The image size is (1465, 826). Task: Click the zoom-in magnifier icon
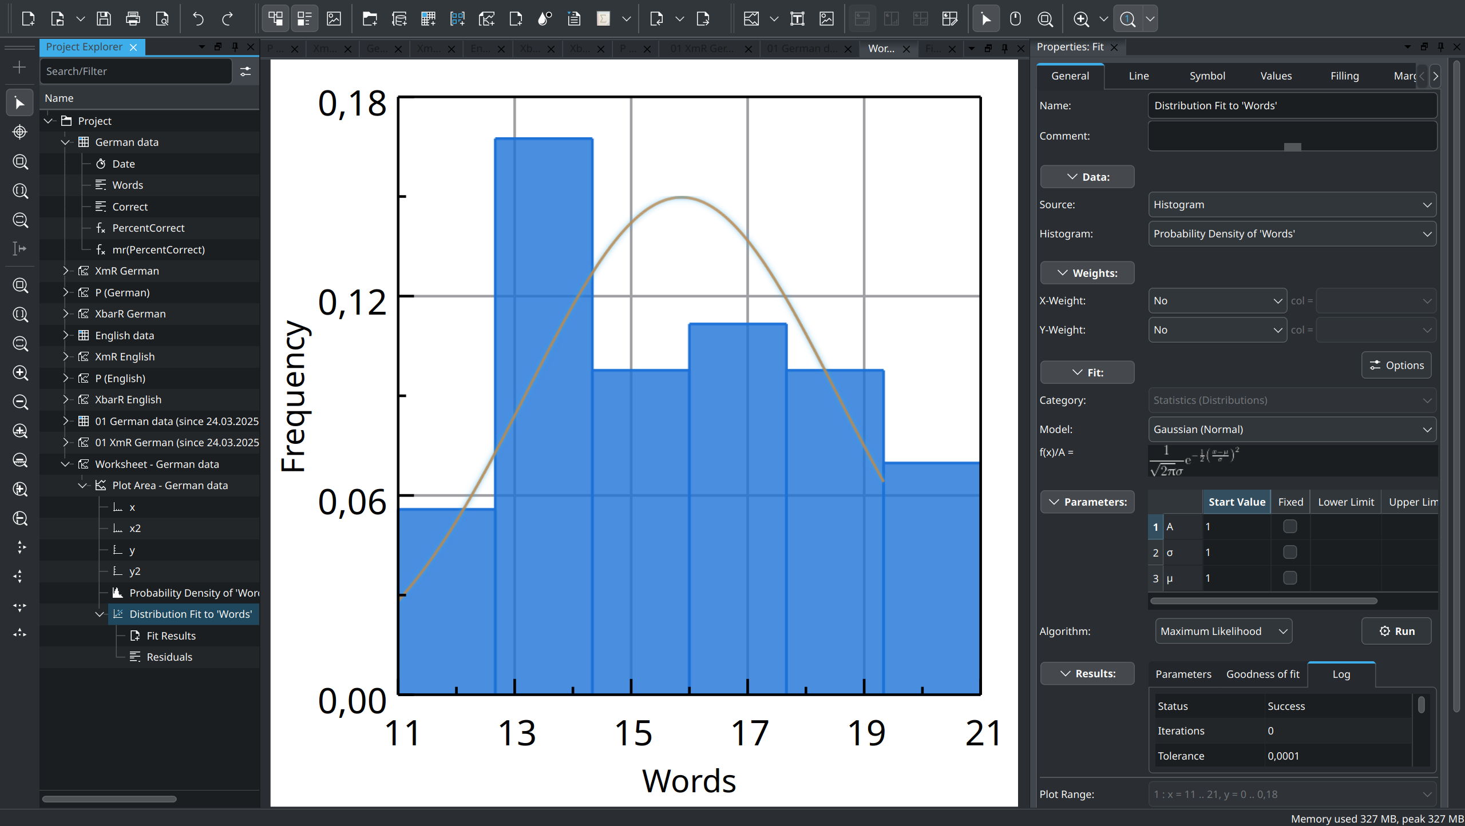pyautogui.click(x=1082, y=19)
